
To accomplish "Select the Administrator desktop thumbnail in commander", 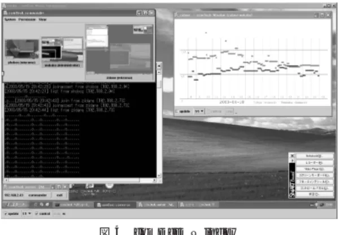I will 62,52.
